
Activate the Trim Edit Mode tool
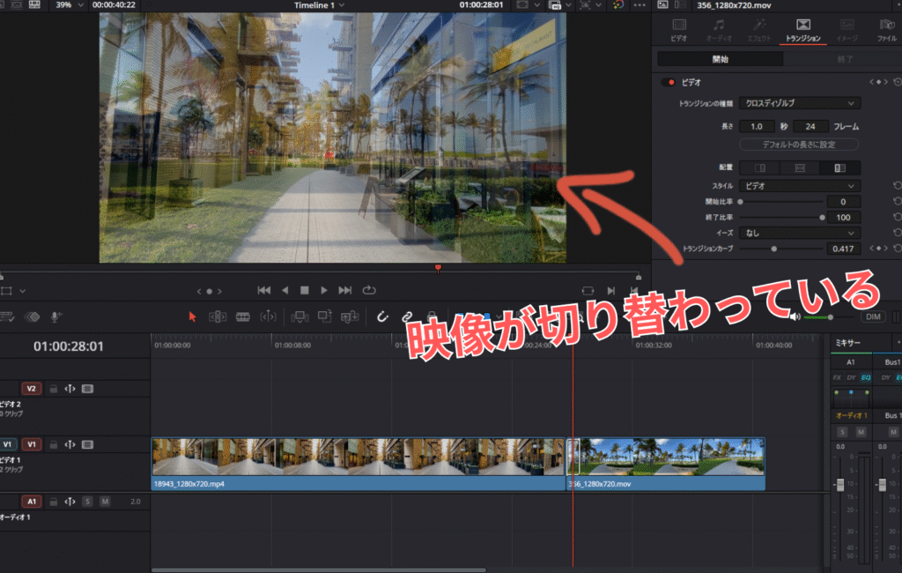(x=218, y=316)
